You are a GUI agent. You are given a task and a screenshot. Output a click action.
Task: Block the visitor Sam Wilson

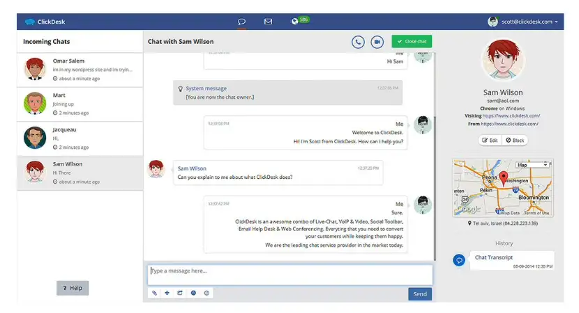tap(516, 140)
